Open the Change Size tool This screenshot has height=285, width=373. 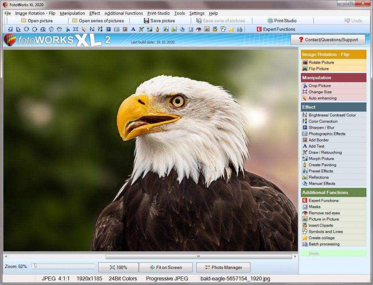click(321, 92)
